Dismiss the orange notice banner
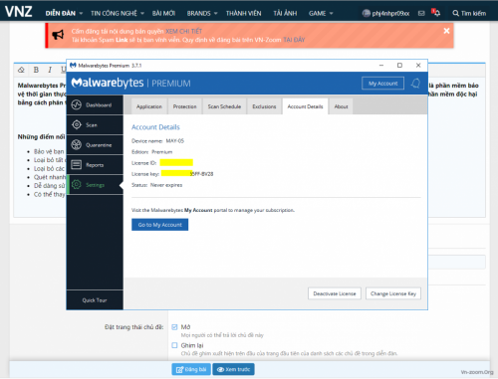498x379 pixels. point(446,31)
